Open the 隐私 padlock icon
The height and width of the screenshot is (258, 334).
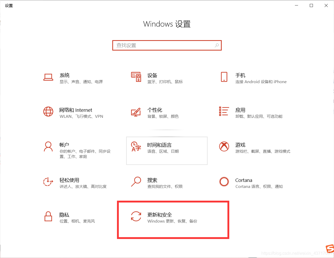pyautogui.click(x=48, y=216)
